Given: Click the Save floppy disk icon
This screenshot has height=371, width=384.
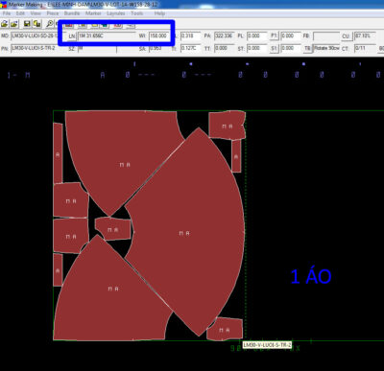Looking at the screenshot, I should click(27, 24).
